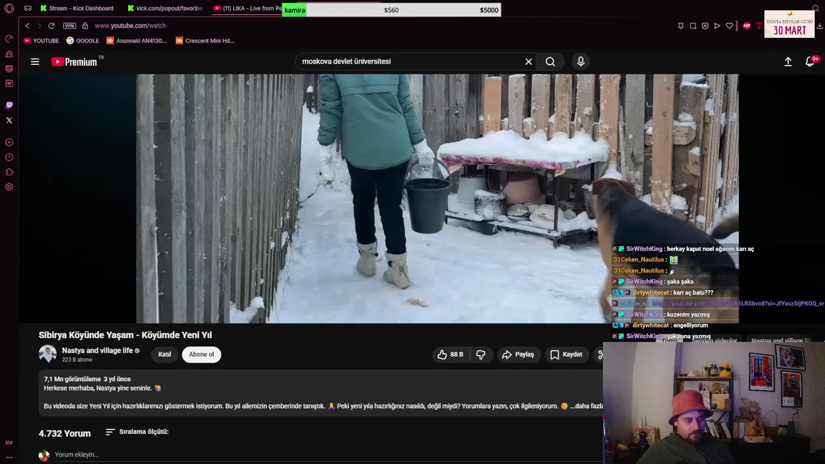Open X (Twitter) panel in sidebar

click(9, 120)
